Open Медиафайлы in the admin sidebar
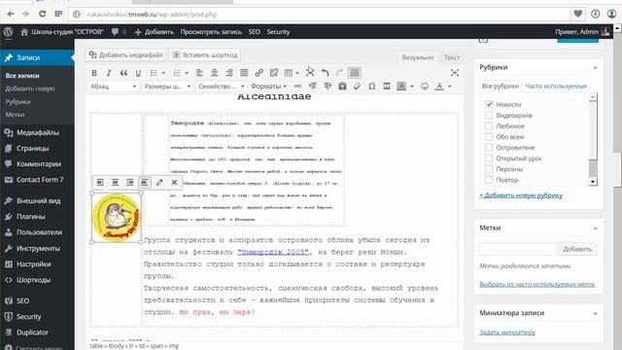This screenshot has height=350, width=622. 37,132
